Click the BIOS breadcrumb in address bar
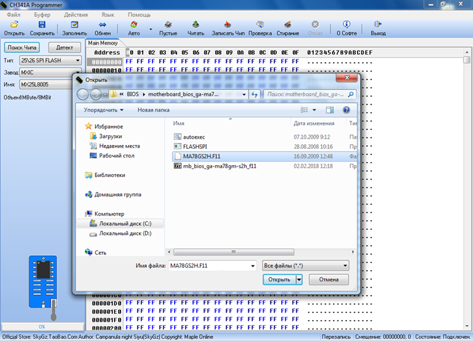The width and height of the screenshot is (473, 341). point(132,95)
